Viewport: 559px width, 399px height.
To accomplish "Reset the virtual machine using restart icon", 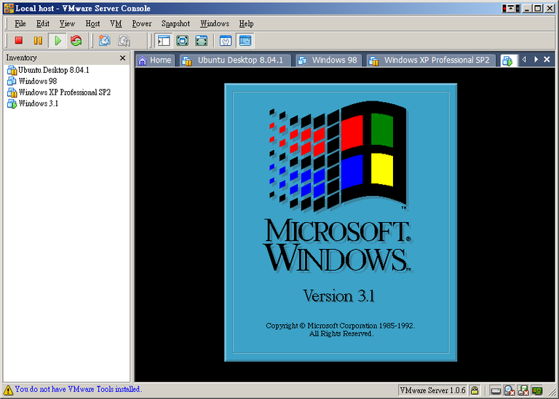I will coord(76,41).
